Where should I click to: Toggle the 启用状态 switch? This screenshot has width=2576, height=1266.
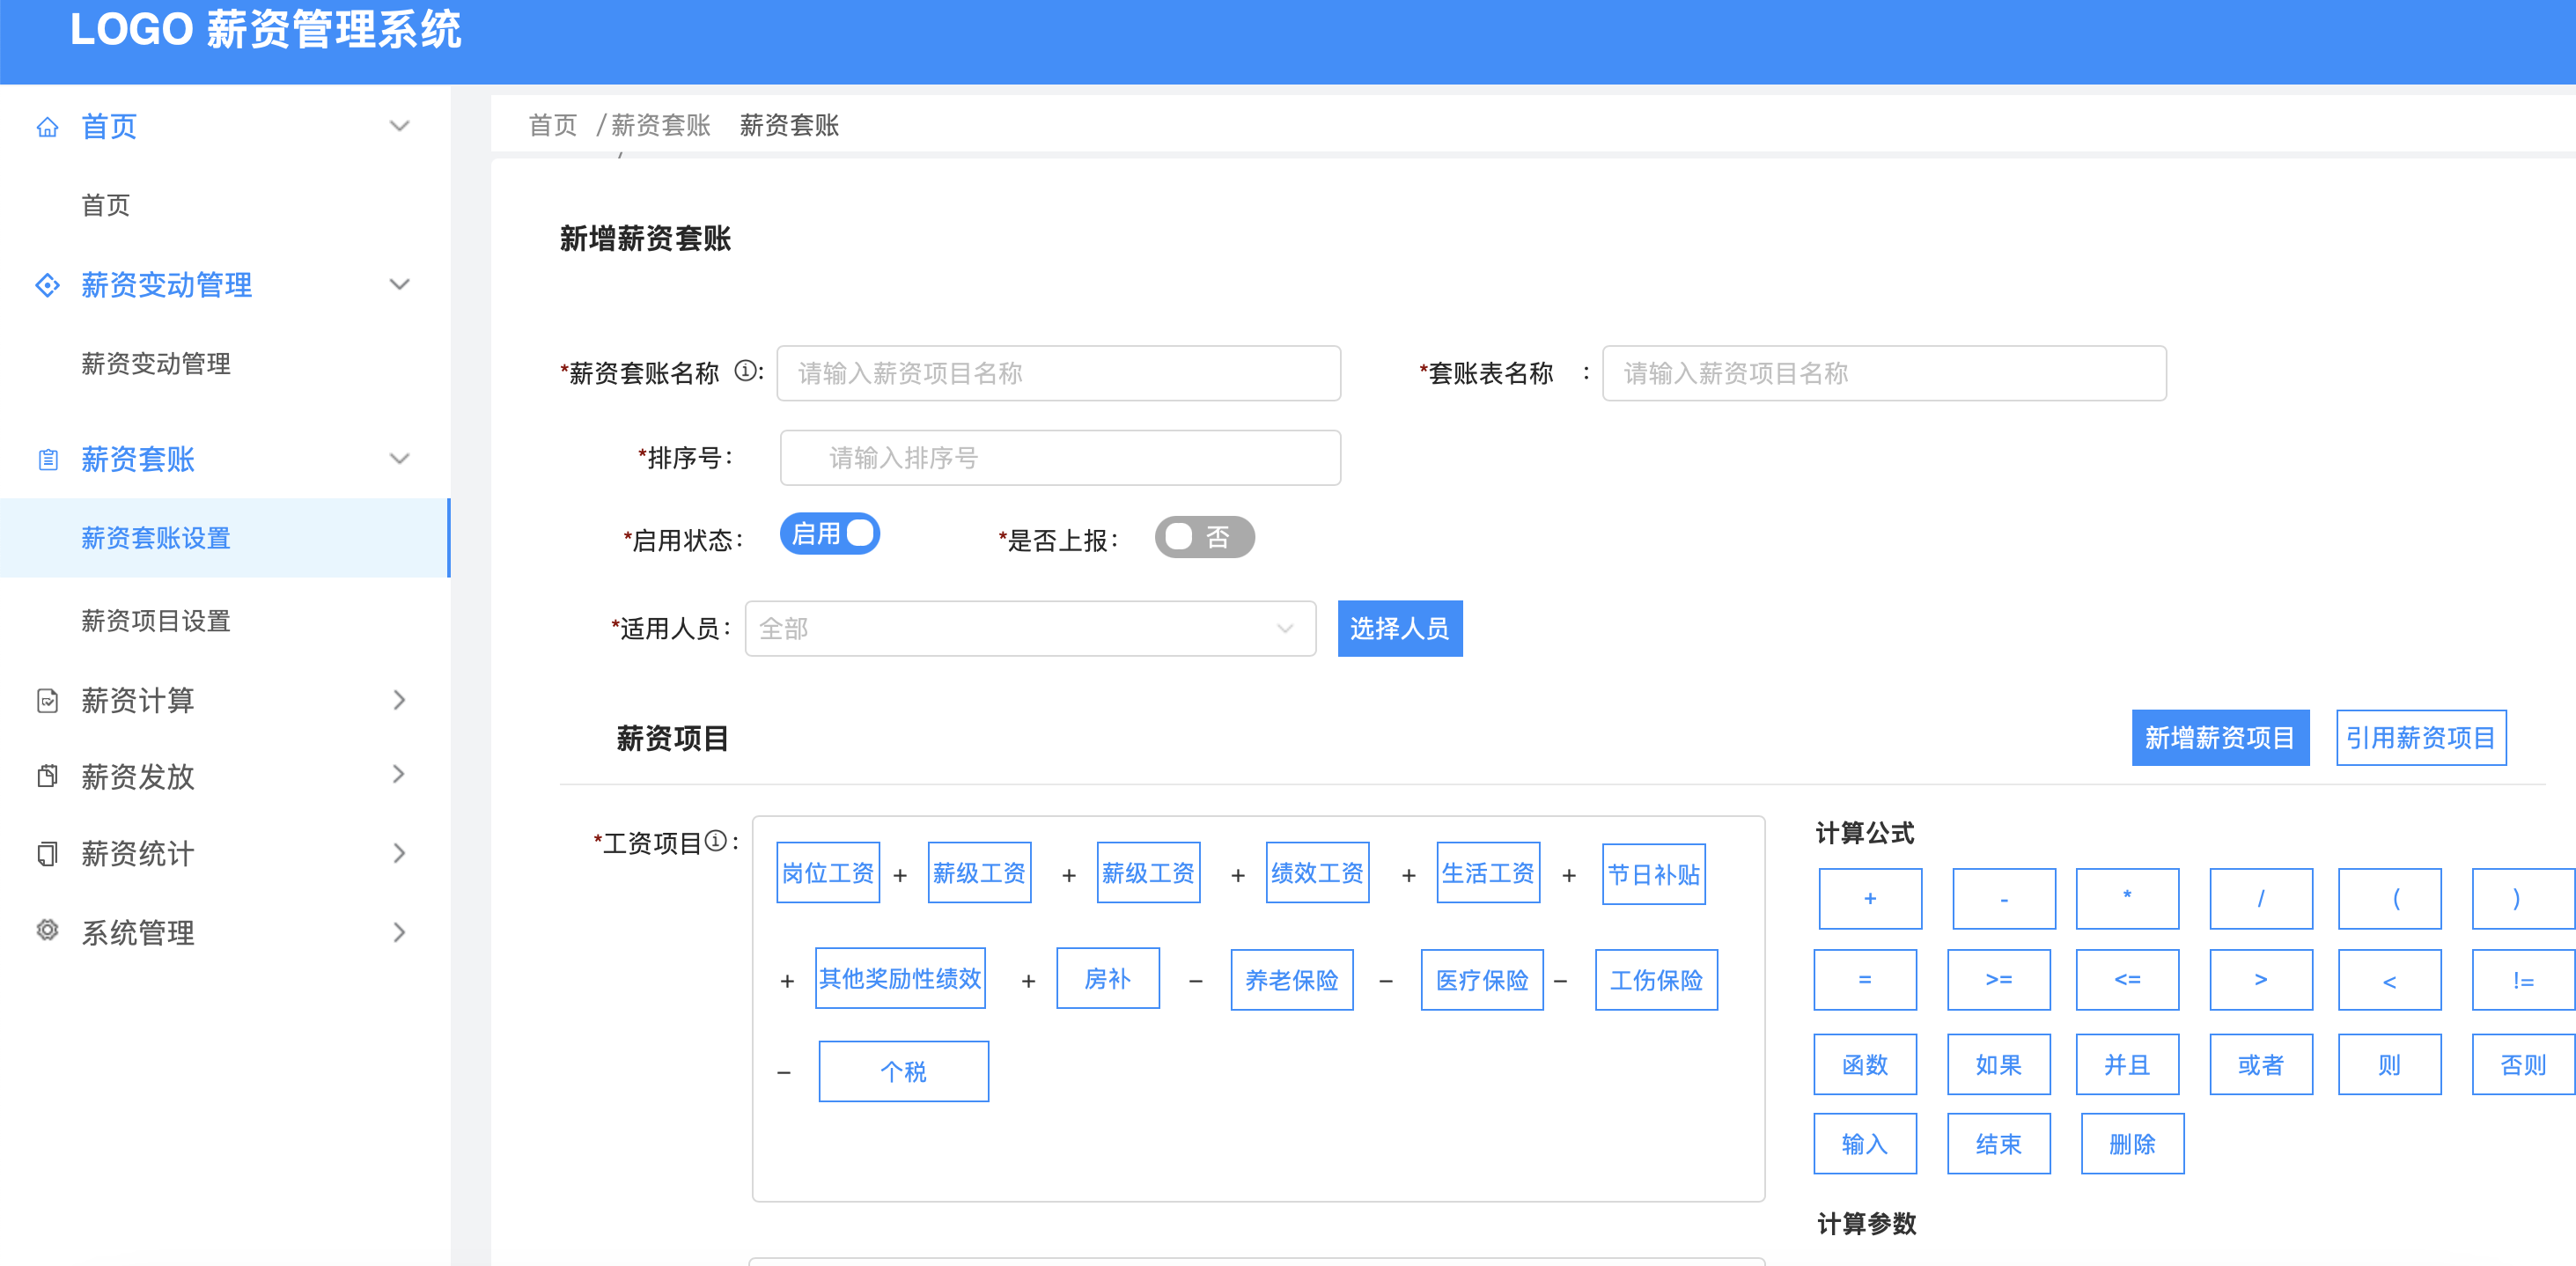click(x=830, y=534)
